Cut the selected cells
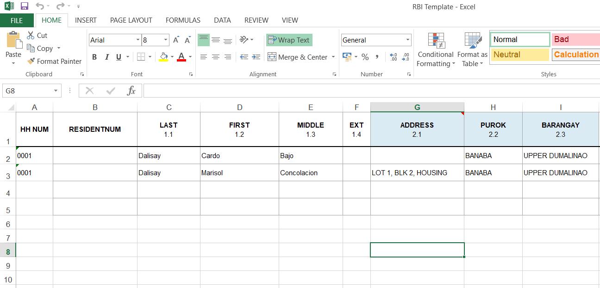600x288 pixels. 37,36
